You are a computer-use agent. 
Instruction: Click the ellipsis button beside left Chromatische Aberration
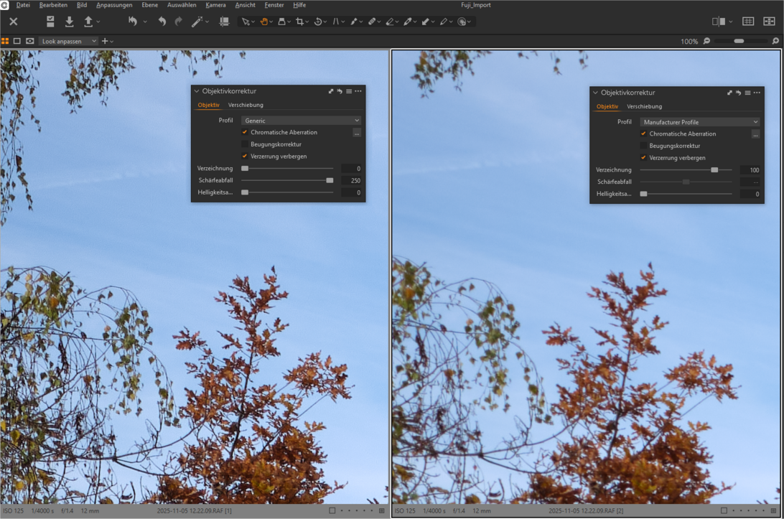tap(357, 133)
